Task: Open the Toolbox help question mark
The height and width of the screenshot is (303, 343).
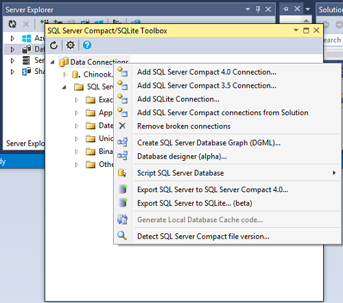Action: tap(87, 45)
